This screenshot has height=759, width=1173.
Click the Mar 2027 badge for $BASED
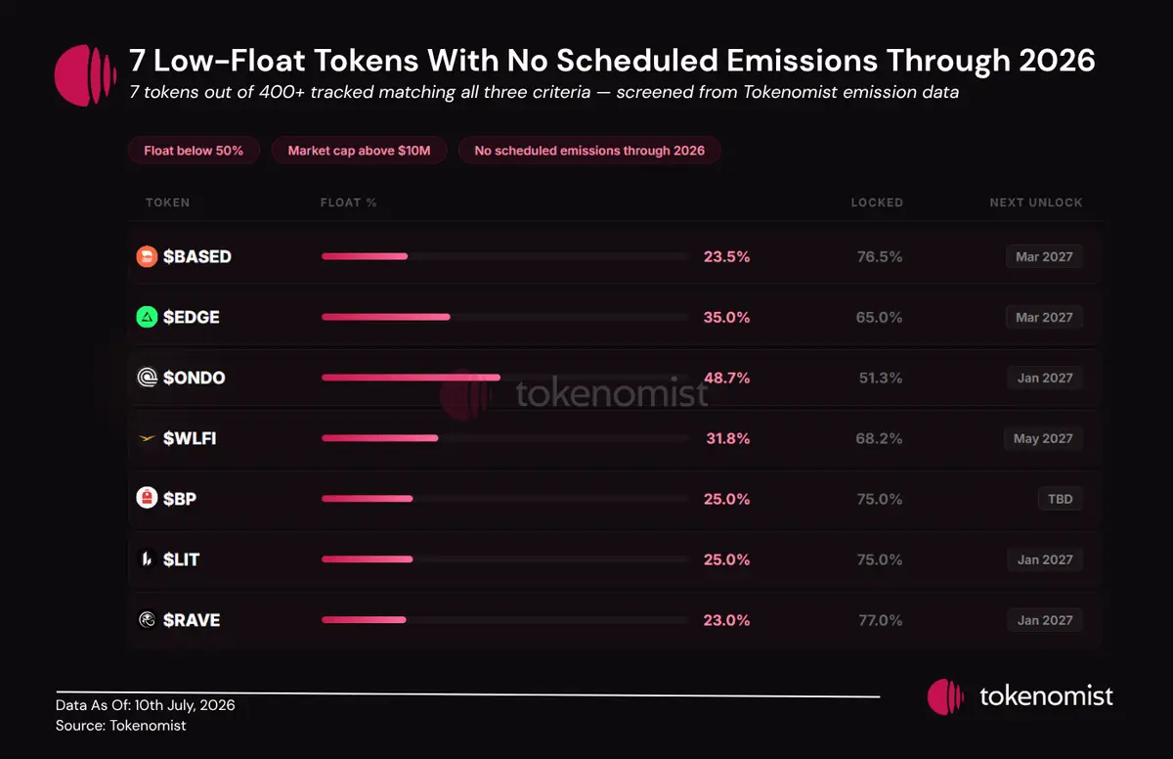[x=1044, y=256]
